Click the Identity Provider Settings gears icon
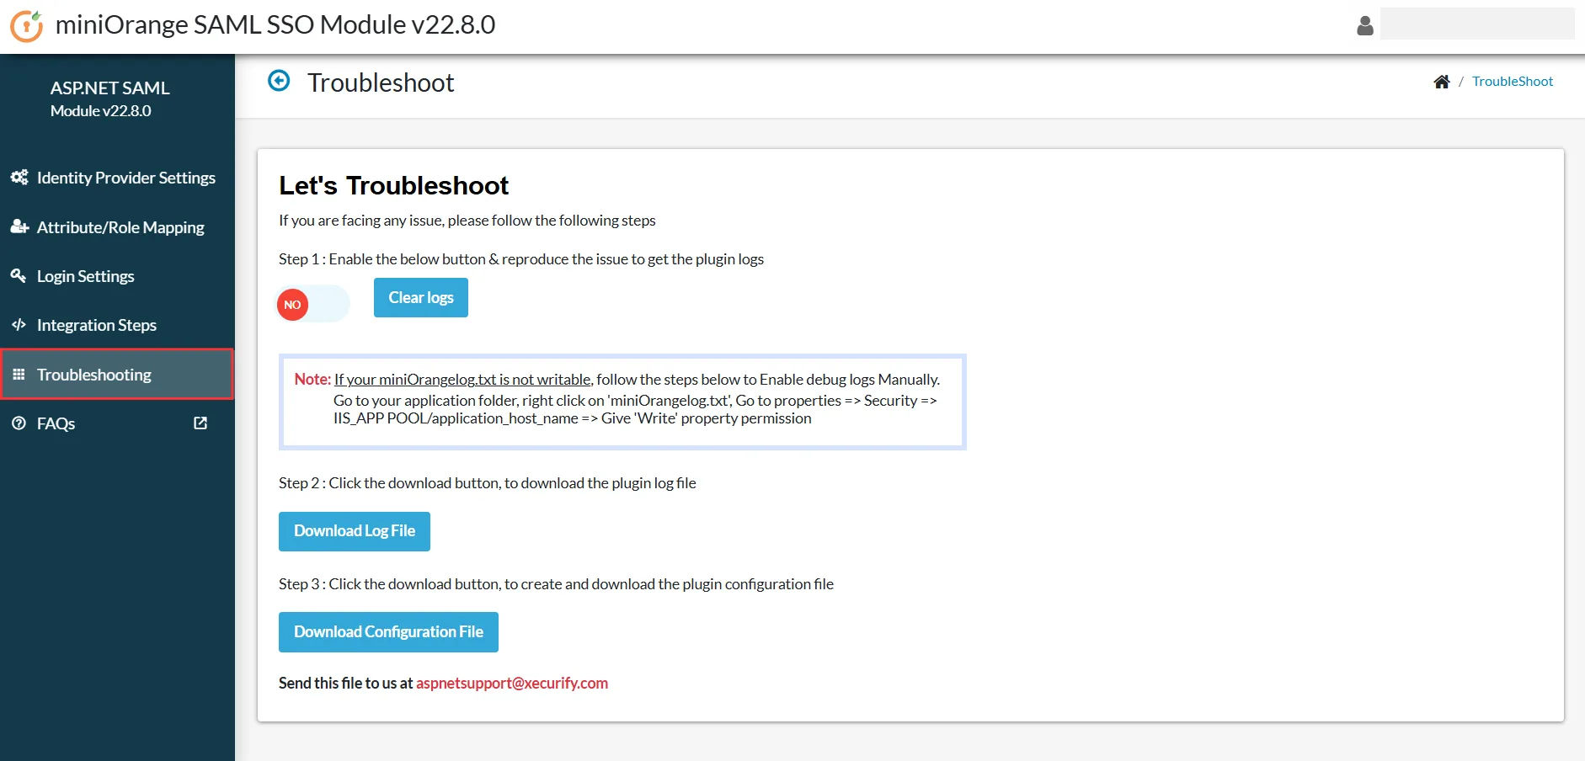1585x761 pixels. 19,178
